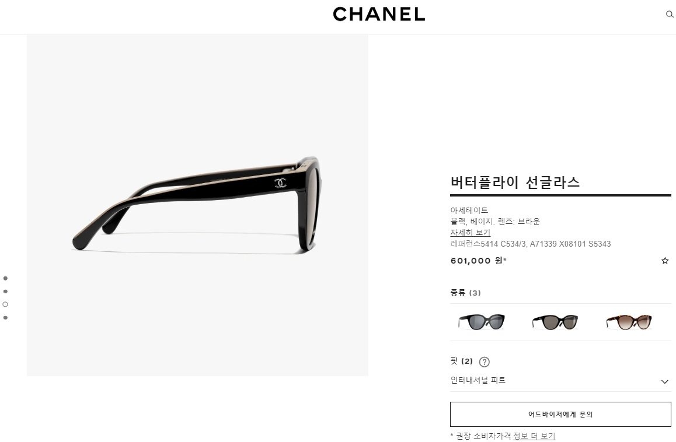Screen dimensions: 676x442
Task: Select the fourth image carousel dot
Action: (5, 317)
